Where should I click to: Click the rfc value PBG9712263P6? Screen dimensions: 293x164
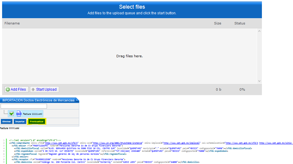[40, 146]
